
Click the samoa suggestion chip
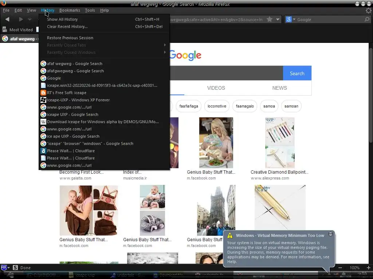click(269, 106)
